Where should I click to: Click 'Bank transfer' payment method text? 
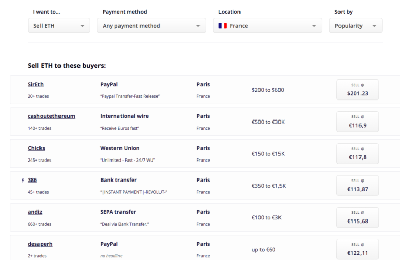118,180
